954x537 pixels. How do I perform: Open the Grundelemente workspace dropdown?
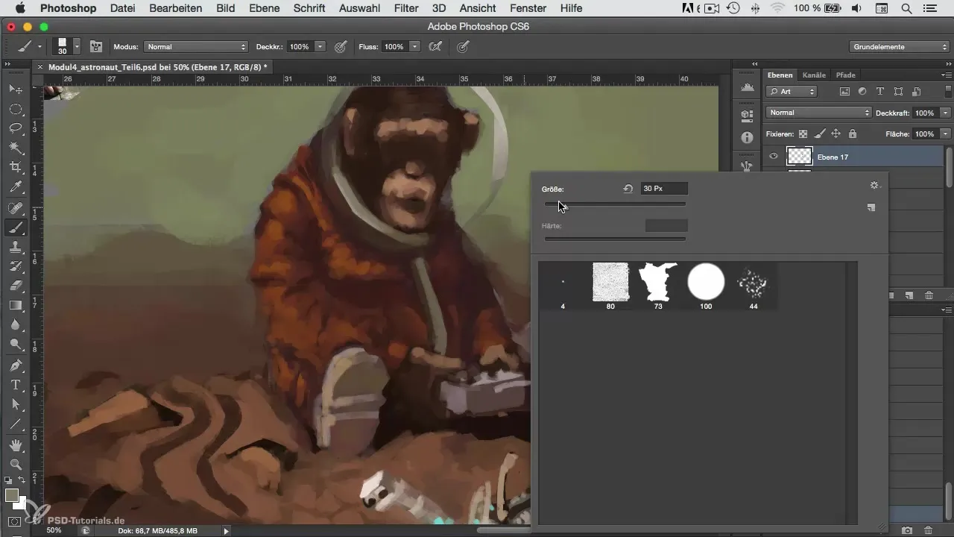(899, 46)
